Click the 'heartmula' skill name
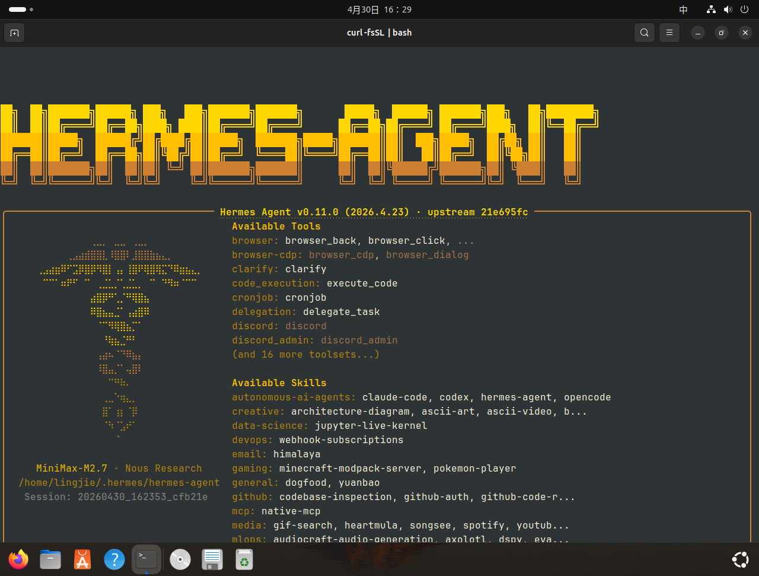 pyautogui.click(x=371, y=525)
